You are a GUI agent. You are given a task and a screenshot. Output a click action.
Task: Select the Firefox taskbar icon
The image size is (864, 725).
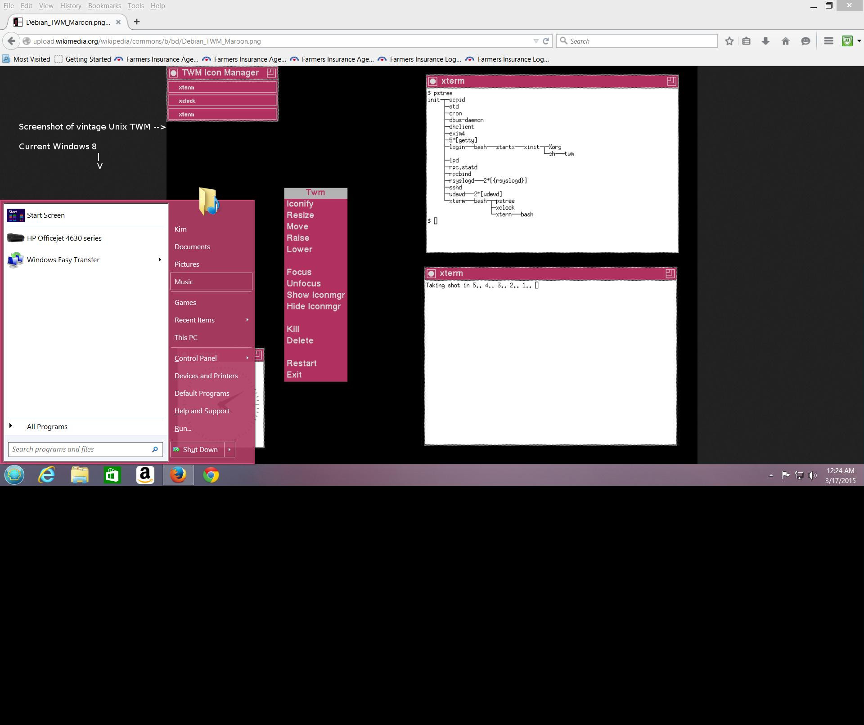[178, 475]
